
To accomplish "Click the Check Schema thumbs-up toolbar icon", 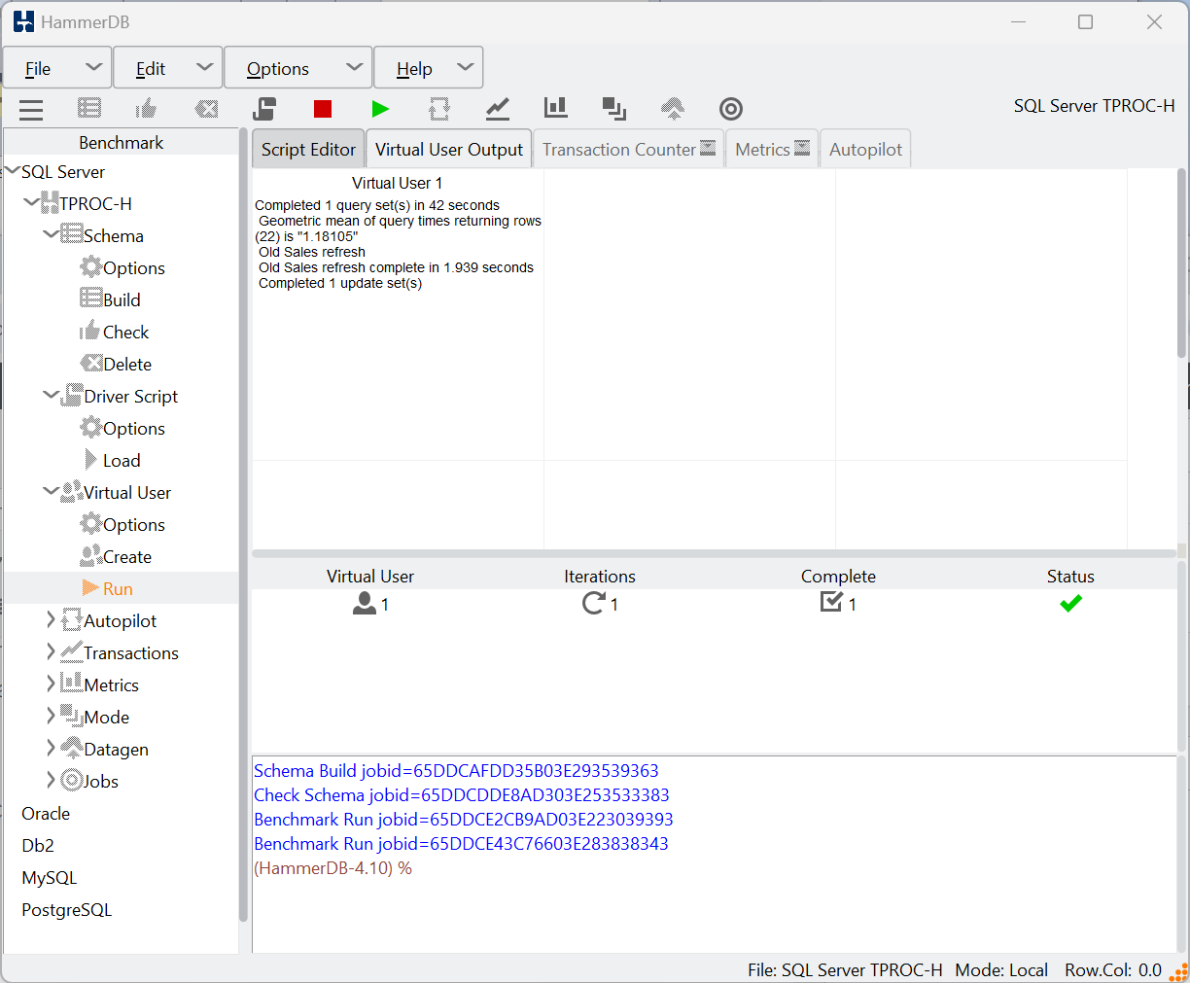I will 147,109.
